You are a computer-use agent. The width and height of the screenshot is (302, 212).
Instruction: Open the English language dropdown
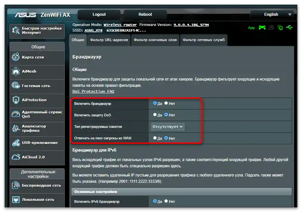click(x=271, y=14)
